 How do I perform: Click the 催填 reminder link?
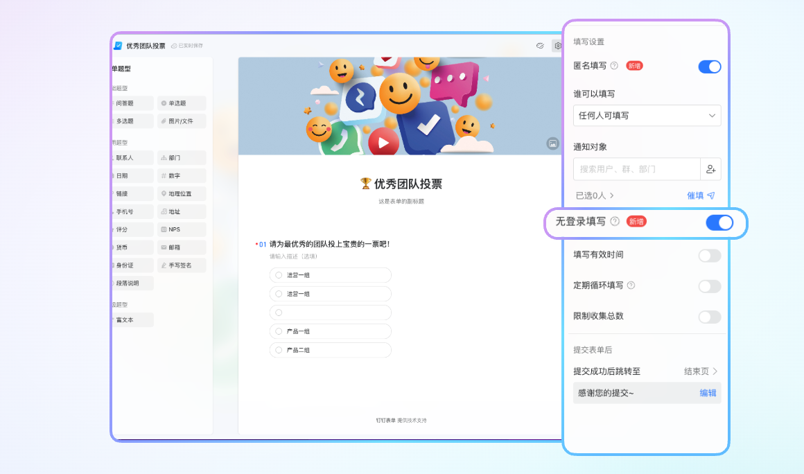tap(700, 195)
